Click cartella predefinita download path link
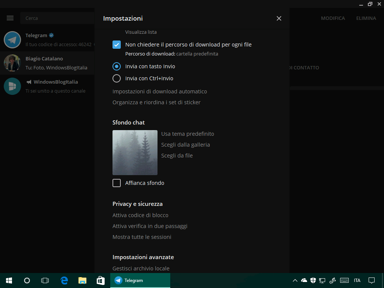This screenshot has width=384, height=288. point(197,54)
